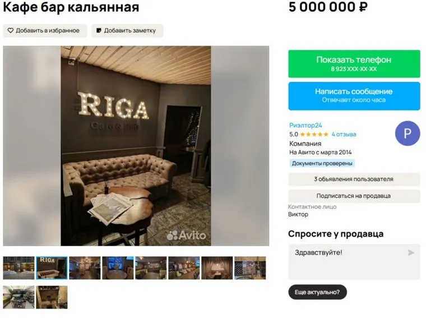
Task: Subscribe via Подписаться на продавца
Action: pyautogui.click(x=354, y=196)
